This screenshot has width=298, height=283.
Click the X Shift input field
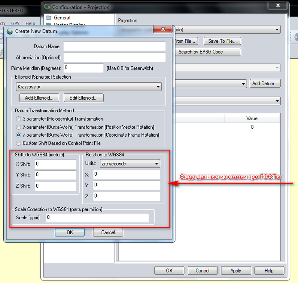pos(55,164)
